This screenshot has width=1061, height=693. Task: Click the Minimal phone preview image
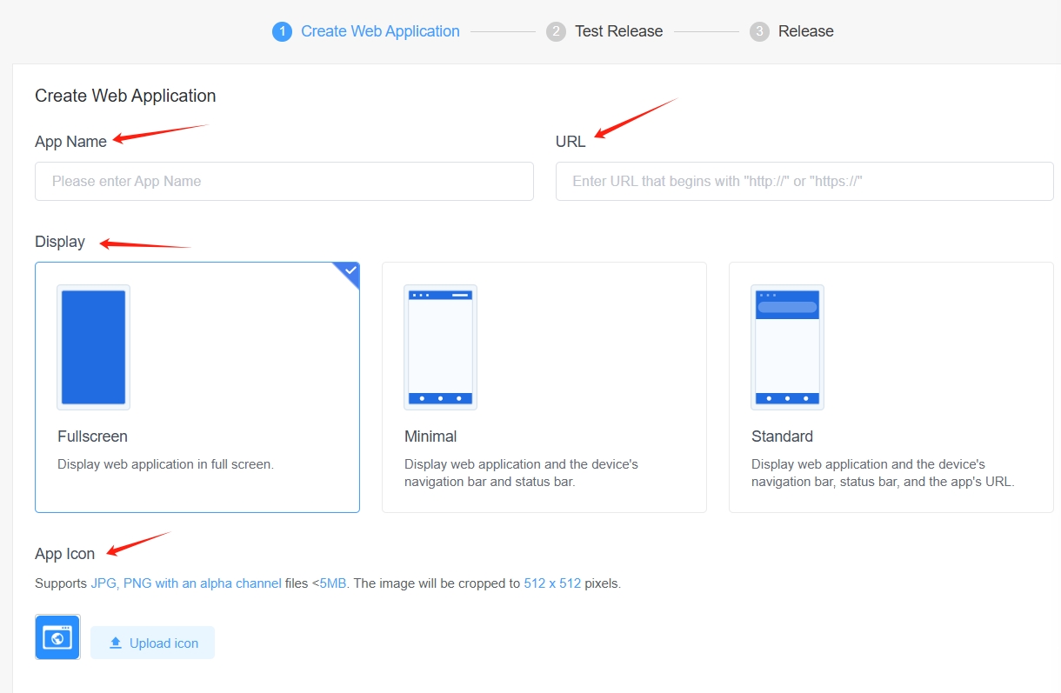(x=440, y=347)
